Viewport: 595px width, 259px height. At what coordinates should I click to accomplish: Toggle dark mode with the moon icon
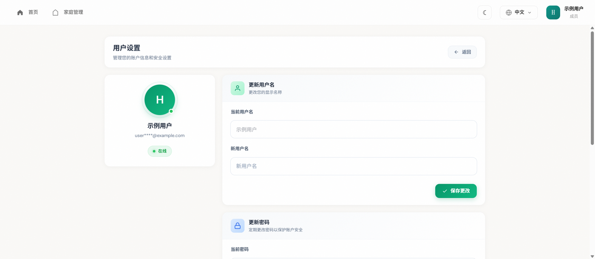coord(484,12)
